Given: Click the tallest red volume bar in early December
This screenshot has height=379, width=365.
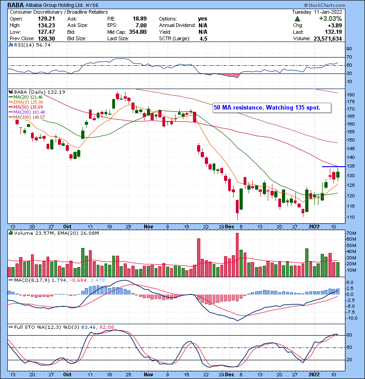Looking at the screenshot, I should 237,255.
